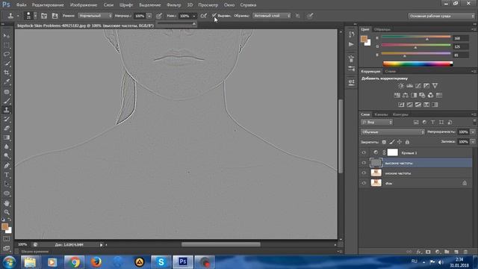Screen dimensions: 478x269
Task: Open the Слои menu
Action: click(108, 5)
